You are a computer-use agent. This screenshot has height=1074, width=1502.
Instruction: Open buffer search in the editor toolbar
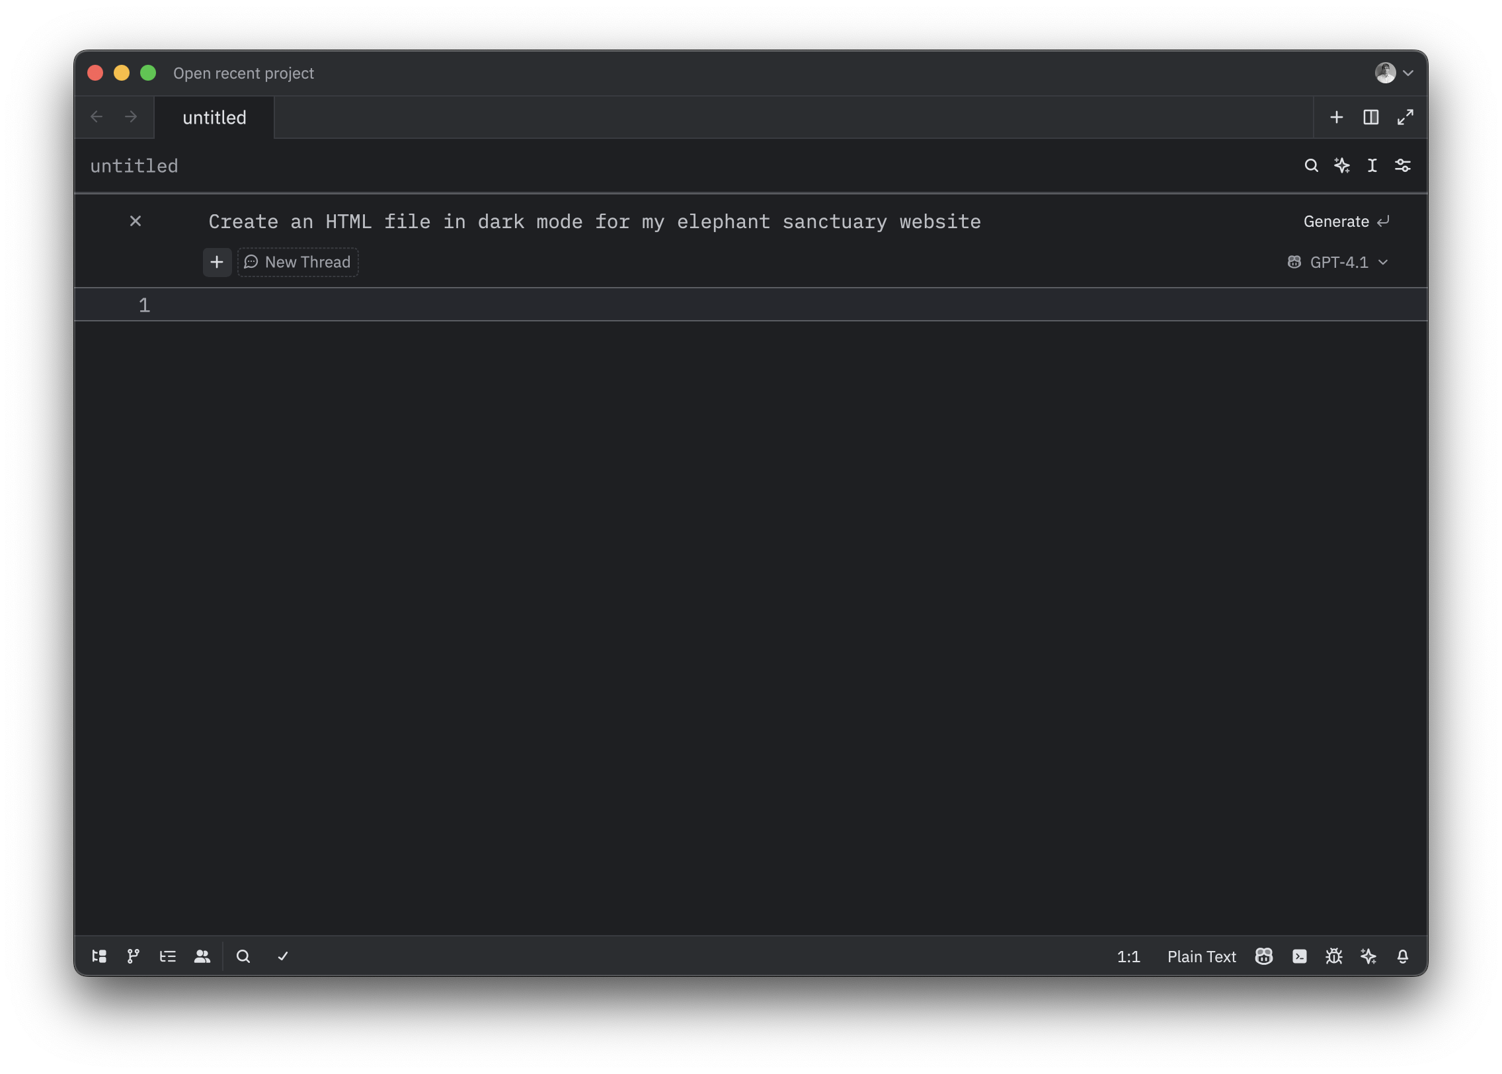pos(1311,165)
